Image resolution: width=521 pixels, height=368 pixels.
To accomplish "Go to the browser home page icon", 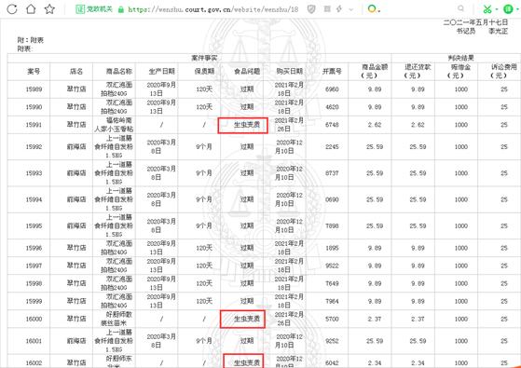I will 31,8.
